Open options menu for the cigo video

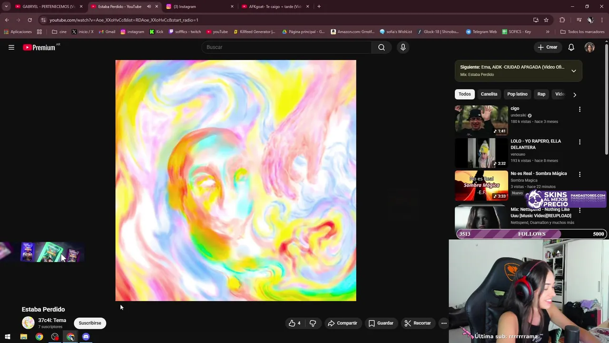(580, 109)
